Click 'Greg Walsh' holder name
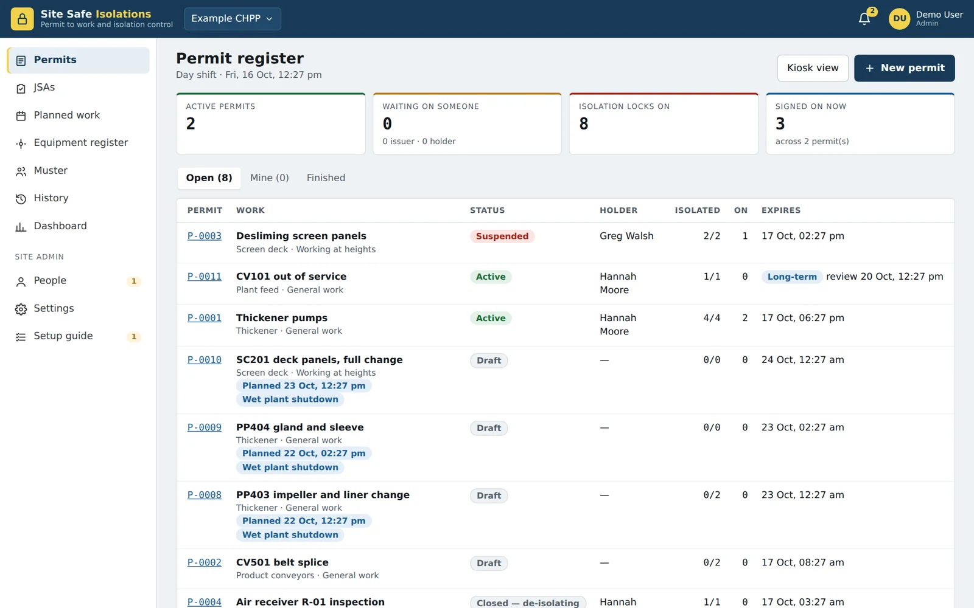Image resolution: width=974 pixels, height=608 pixels. (626, 236)
